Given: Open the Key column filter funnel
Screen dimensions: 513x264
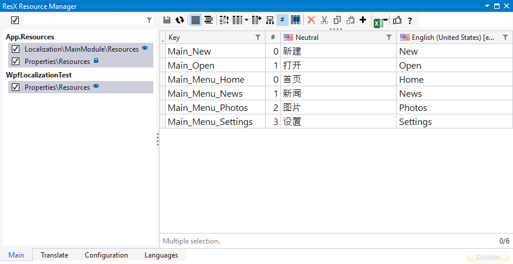Looking at the screenshot, I should click(258, 37).
